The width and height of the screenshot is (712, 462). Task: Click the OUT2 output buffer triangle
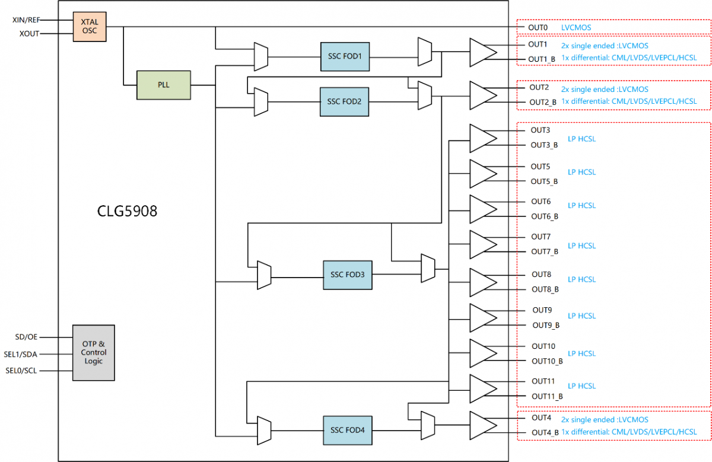(x=483, y=95)
